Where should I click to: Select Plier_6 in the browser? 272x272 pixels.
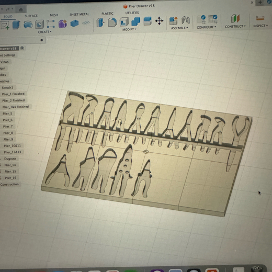(x=8, y=120)
